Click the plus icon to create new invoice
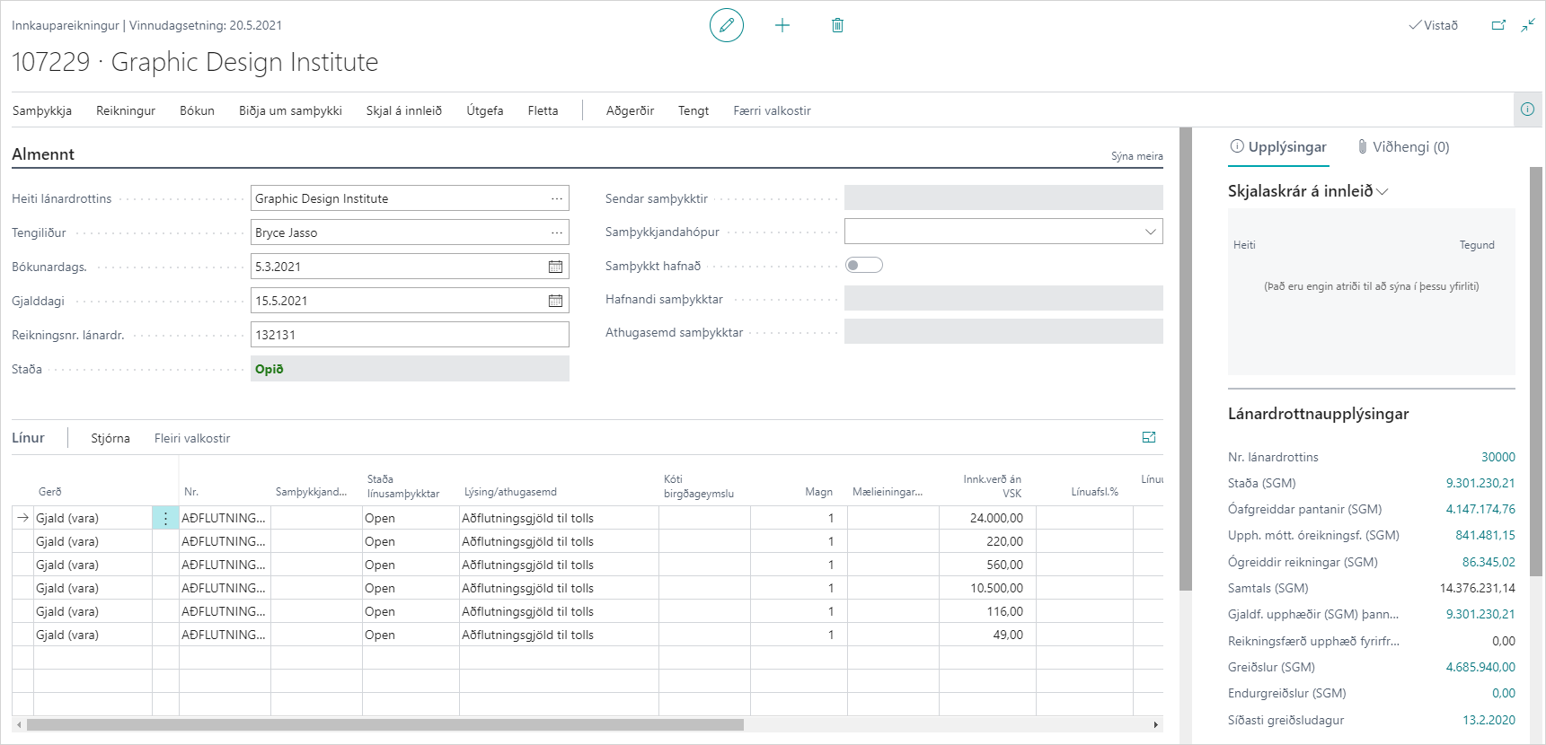Image resolution: width=1546 pixels, height=745 pixels. tap(782, 25)
